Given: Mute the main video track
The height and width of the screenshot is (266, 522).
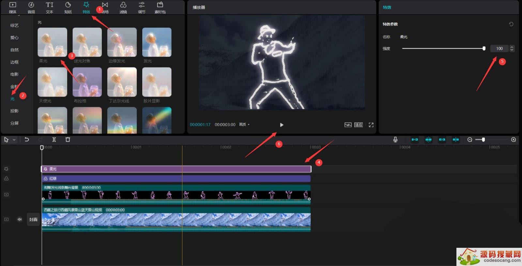Looking at the screenshot, I should pos(20,219).
